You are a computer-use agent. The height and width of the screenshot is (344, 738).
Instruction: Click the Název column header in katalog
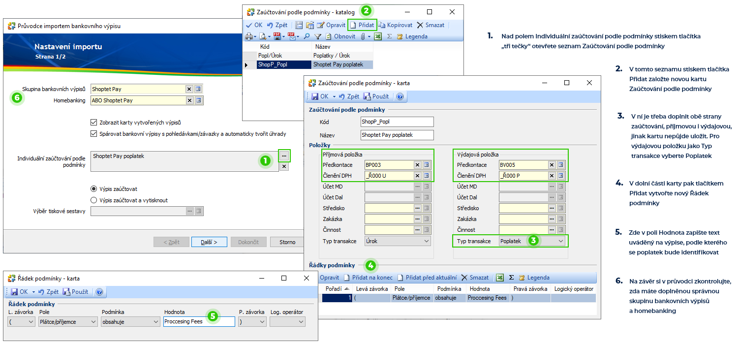click(342, 46)
